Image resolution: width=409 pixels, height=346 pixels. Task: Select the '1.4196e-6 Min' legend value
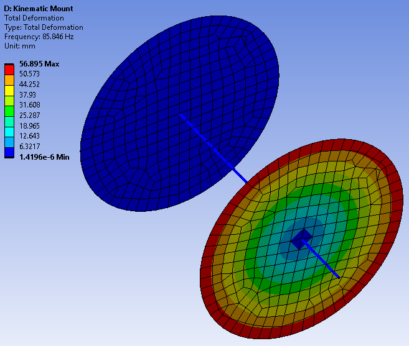click(44, 157)
